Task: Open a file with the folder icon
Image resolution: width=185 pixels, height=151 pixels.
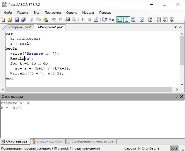Action: click(10, 20)
